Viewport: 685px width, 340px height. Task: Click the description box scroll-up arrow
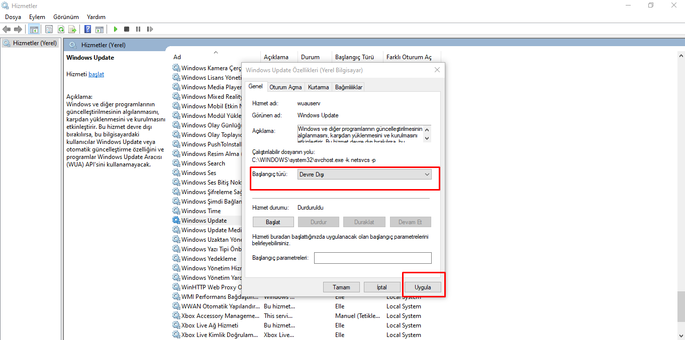(x=427, y=129)
